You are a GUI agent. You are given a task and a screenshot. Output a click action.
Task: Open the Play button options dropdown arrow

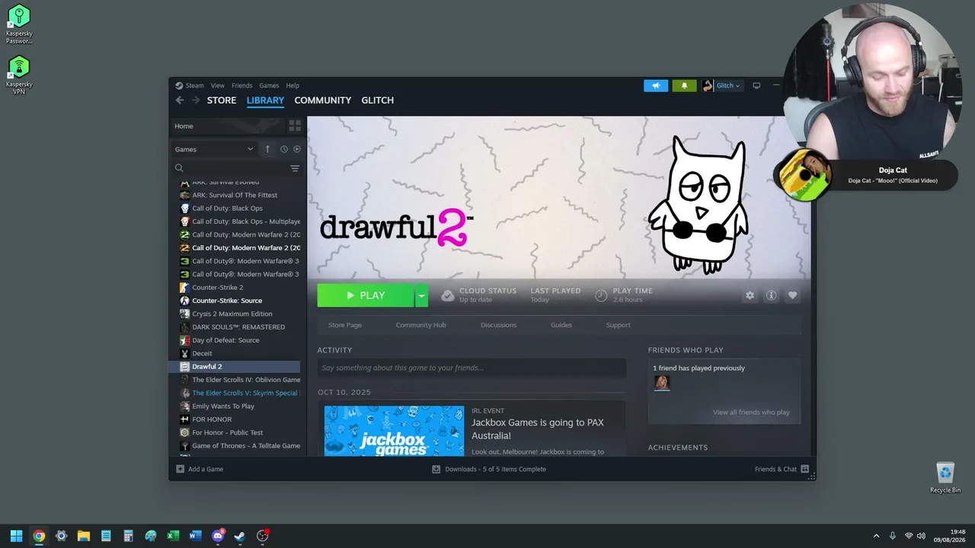[421, 295]
